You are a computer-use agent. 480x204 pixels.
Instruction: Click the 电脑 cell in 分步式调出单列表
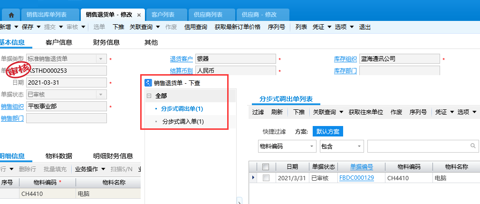456,178
